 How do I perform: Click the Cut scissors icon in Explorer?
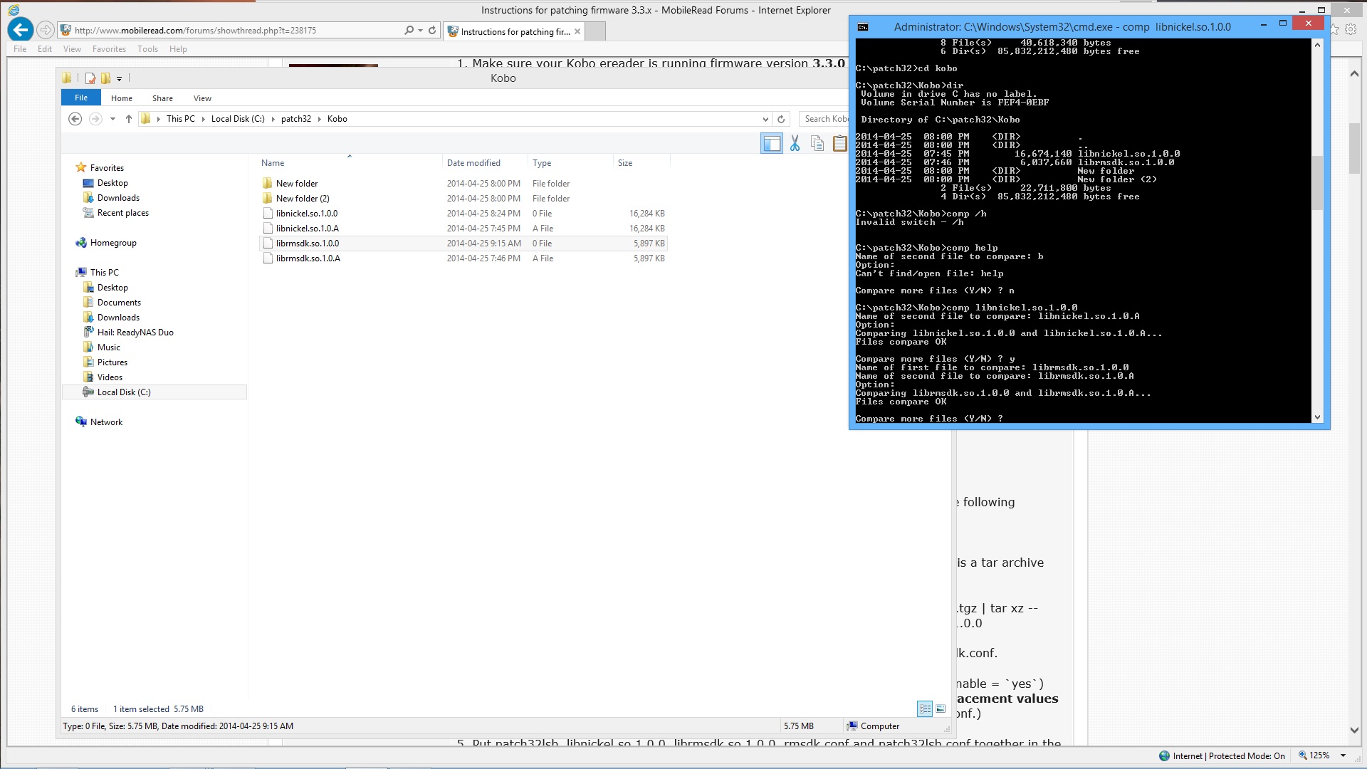[x=795, y=144]
